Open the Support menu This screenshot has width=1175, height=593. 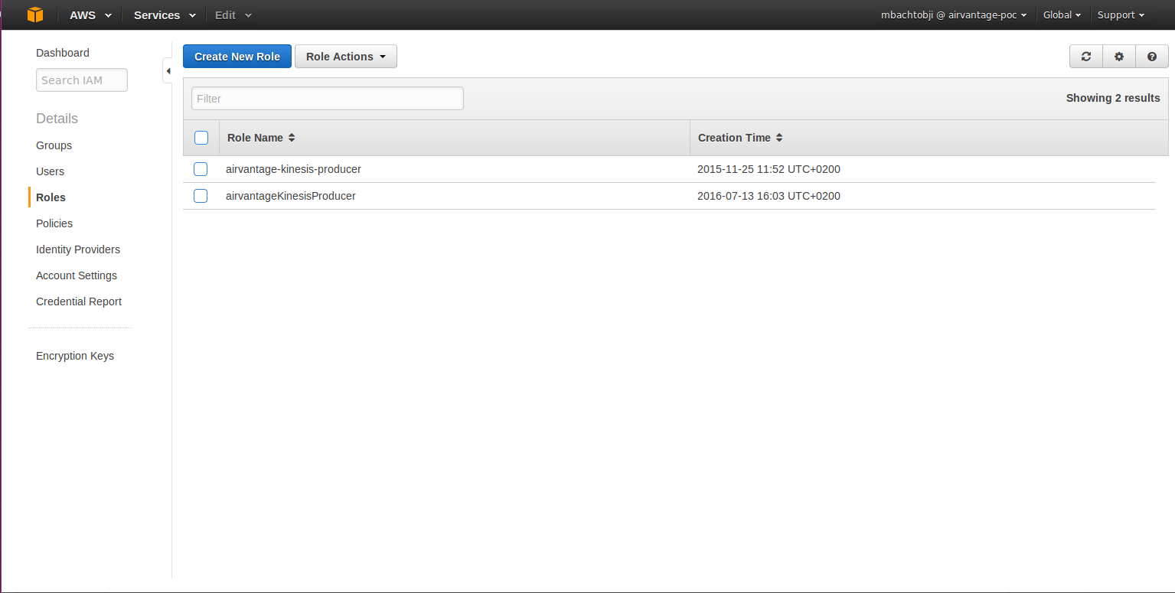pos(1121,15)
